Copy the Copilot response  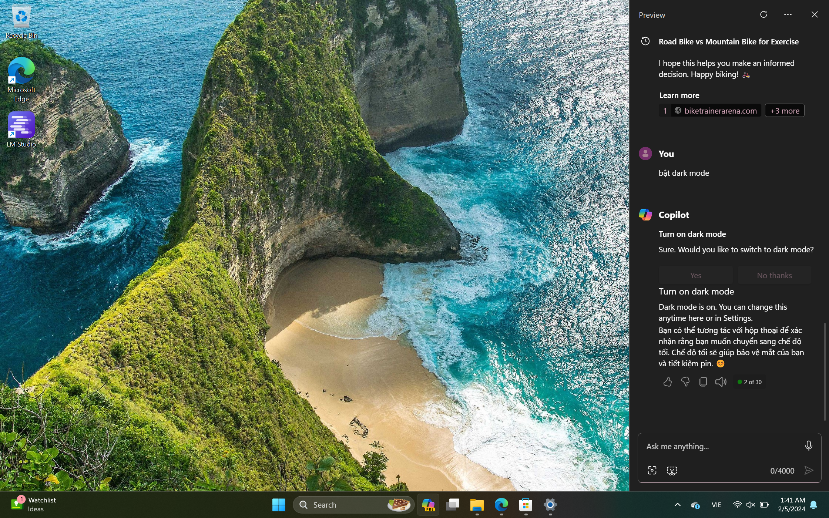703,382
